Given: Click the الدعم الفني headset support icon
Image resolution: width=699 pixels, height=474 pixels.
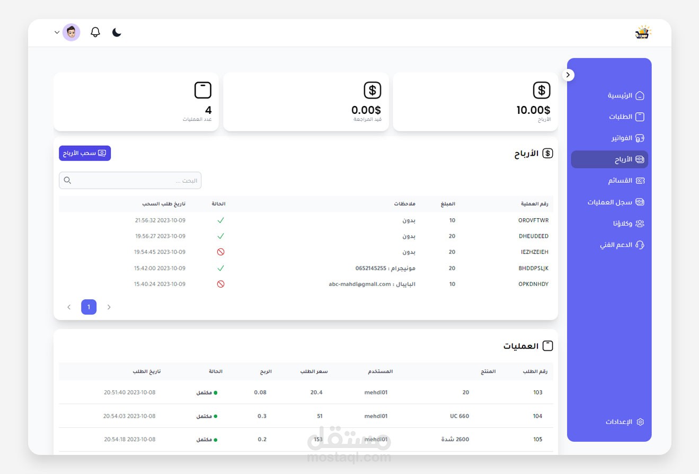Looking at the screenshot, I should [x=640, y=245].
